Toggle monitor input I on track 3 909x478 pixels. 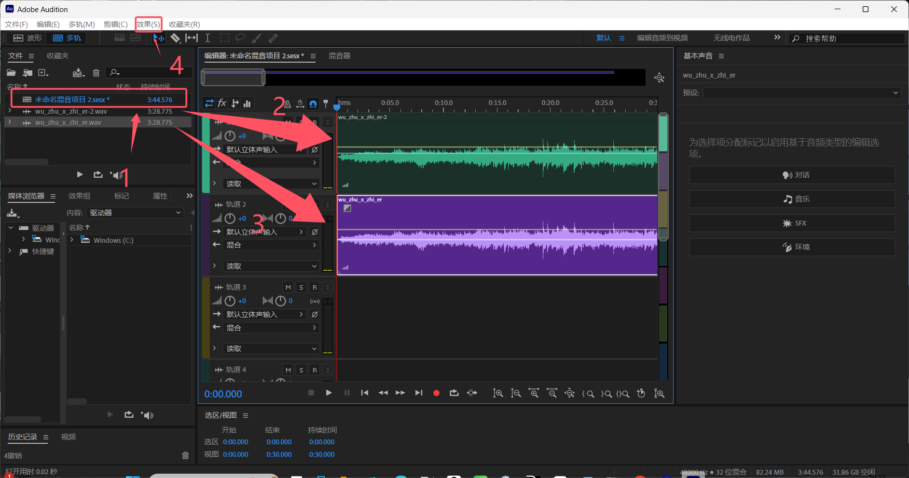click(328, 287)
